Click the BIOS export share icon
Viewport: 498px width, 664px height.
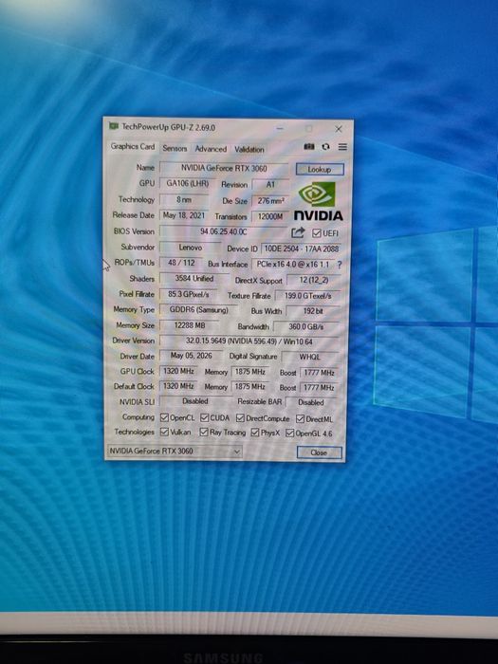tap(298, 232)
